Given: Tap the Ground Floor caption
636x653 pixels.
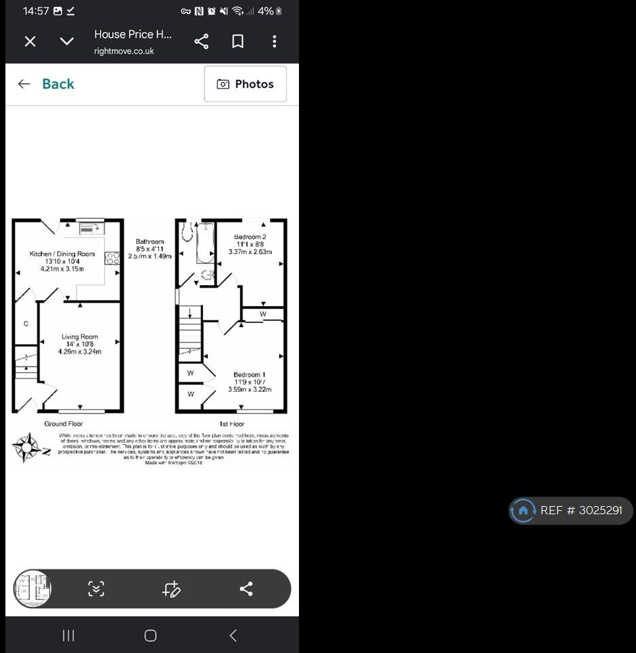Looking at the screenshot, I should tap(64, 424).
